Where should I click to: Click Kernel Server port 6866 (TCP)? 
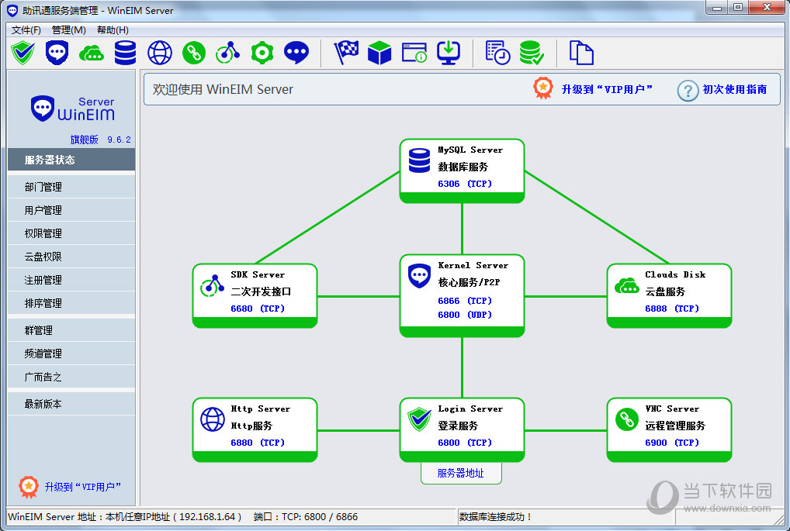click(465, 301)
